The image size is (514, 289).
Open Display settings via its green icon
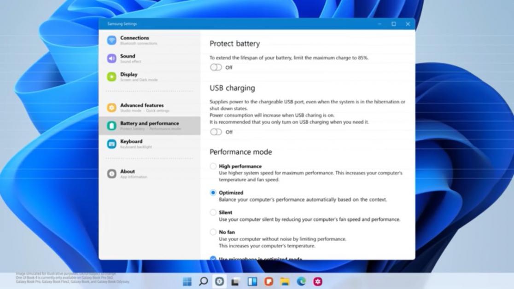[x=111, y=77]
